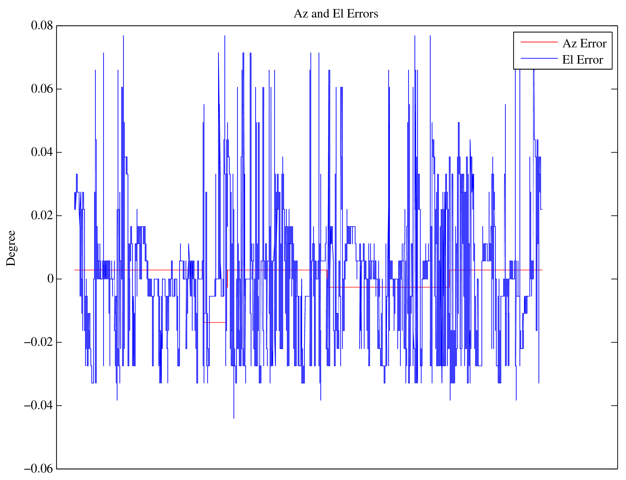Click the 0.04 y-axis tick label

pyautogui.click(x=42, y=152)
